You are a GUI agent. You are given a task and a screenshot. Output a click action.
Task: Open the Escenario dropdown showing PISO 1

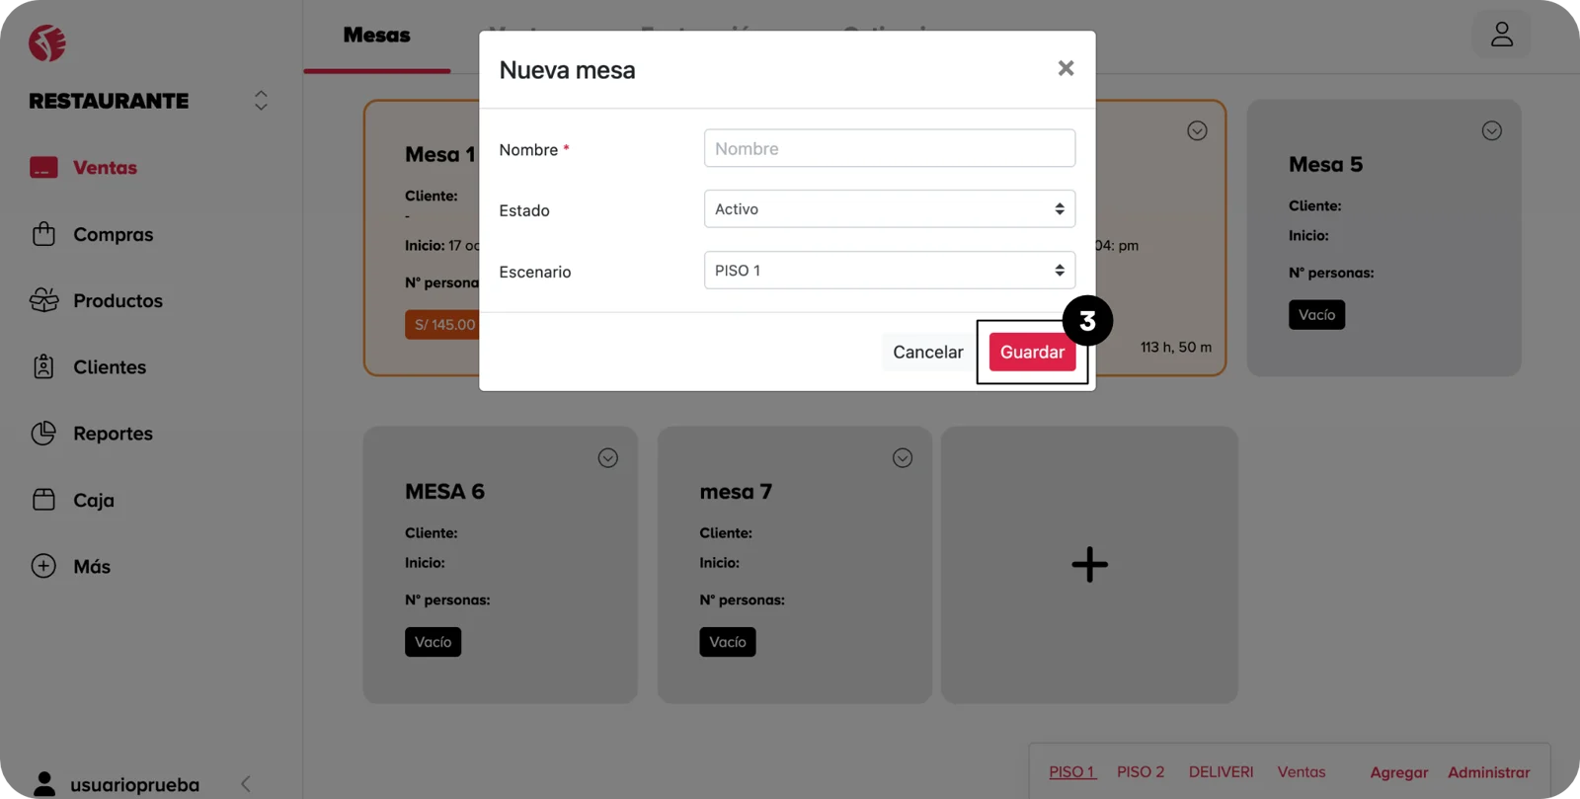point(889,271)
